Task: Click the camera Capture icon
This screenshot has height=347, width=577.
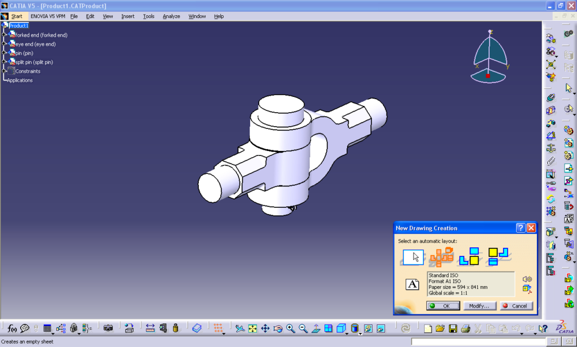Action: [x=108, y=328]
